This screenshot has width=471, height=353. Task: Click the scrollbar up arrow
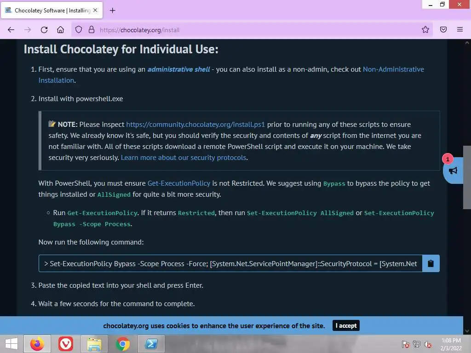point(467,43)
